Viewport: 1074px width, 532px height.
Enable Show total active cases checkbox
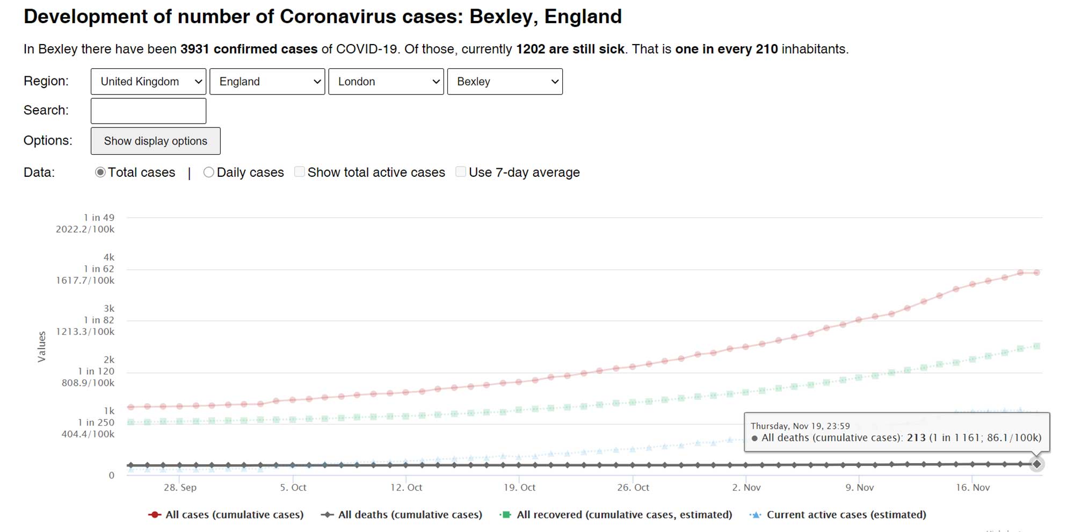(x=300, y=172)
